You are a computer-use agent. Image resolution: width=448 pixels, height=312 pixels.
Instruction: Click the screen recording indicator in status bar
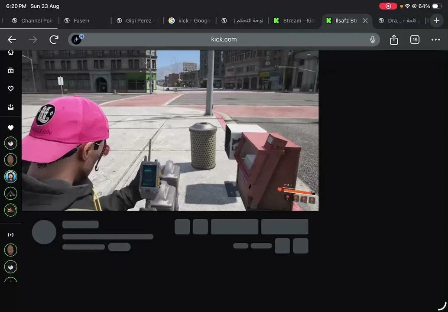pyautogui.click(x=388, y=6)
